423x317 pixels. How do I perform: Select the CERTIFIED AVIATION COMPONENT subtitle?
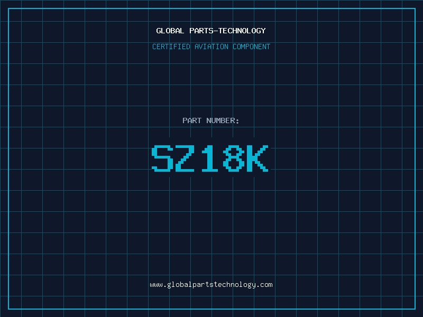(211, 46)
